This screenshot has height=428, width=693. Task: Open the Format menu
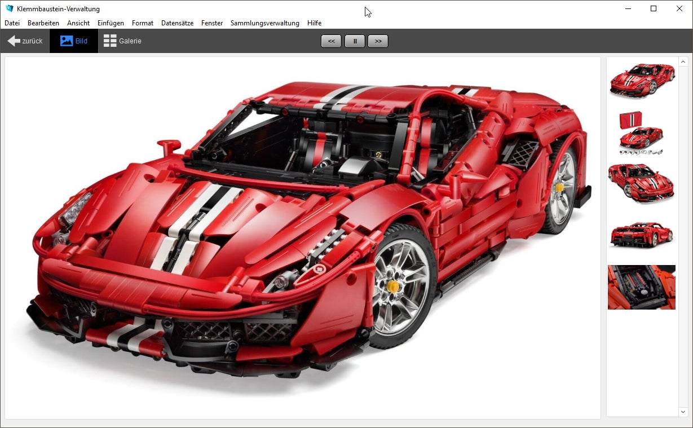(x=143, y=23)
